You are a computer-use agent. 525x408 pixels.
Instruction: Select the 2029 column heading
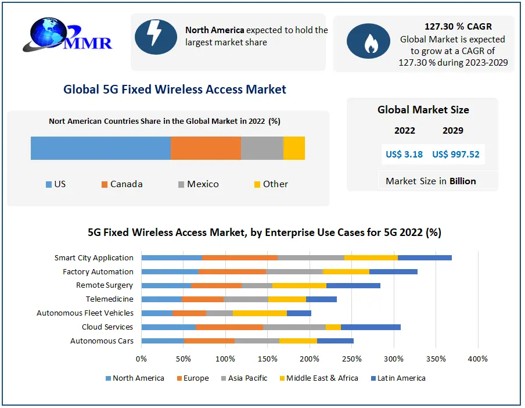click(452, 130)
